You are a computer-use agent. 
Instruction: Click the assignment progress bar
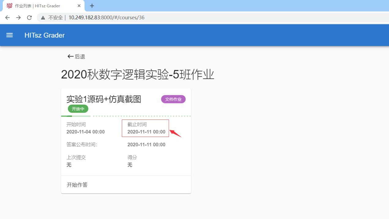126,116
